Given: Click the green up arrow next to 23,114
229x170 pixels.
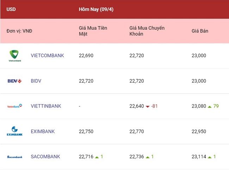Looking at the screenshot, I should click(210, 157).
